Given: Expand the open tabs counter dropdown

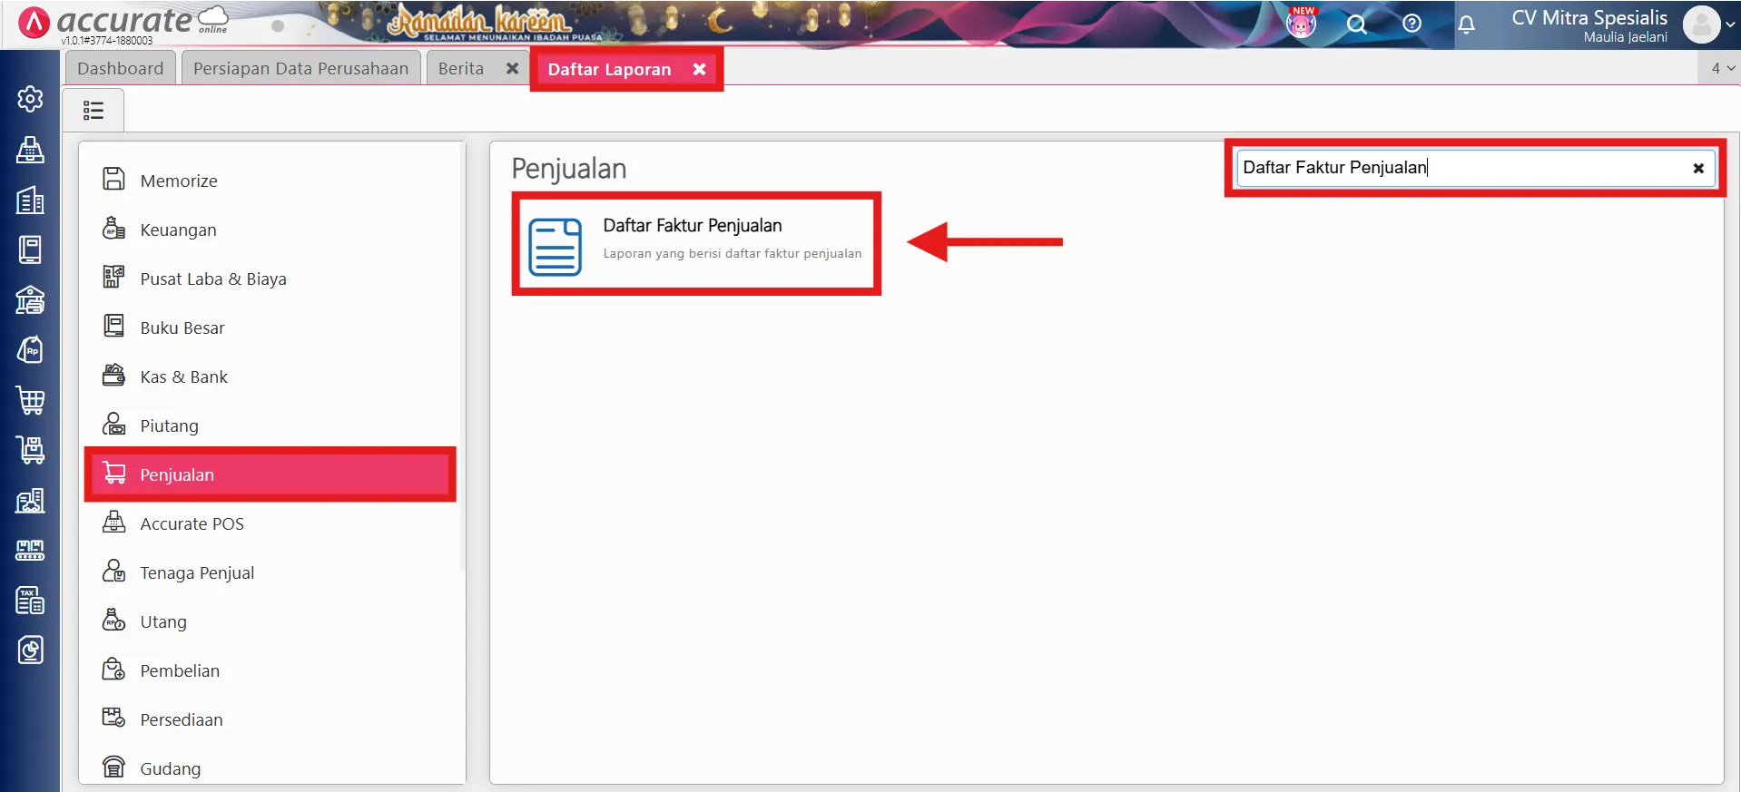Looking at the screenshot, I should 1722,68.
